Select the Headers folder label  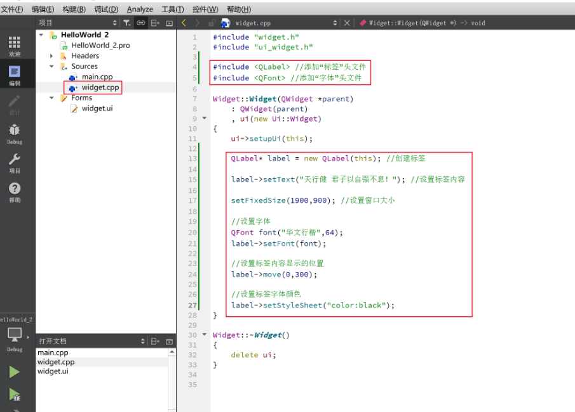click(85, 56)
